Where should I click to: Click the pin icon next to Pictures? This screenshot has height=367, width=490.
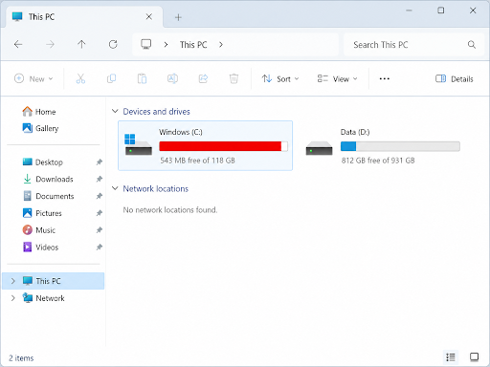[x=100, y=213]
